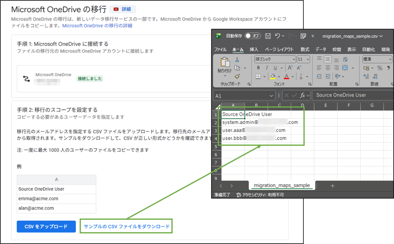Click the Borders icon

point(258,76)
